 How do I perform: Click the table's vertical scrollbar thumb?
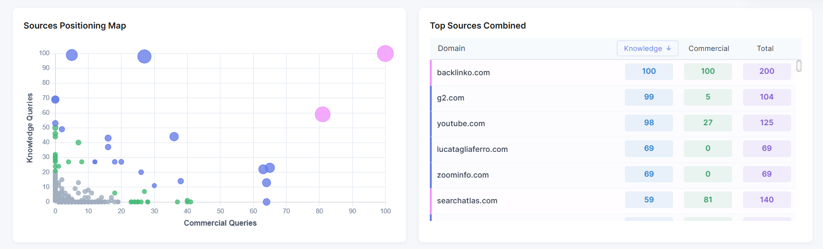[x=799, y=66]
